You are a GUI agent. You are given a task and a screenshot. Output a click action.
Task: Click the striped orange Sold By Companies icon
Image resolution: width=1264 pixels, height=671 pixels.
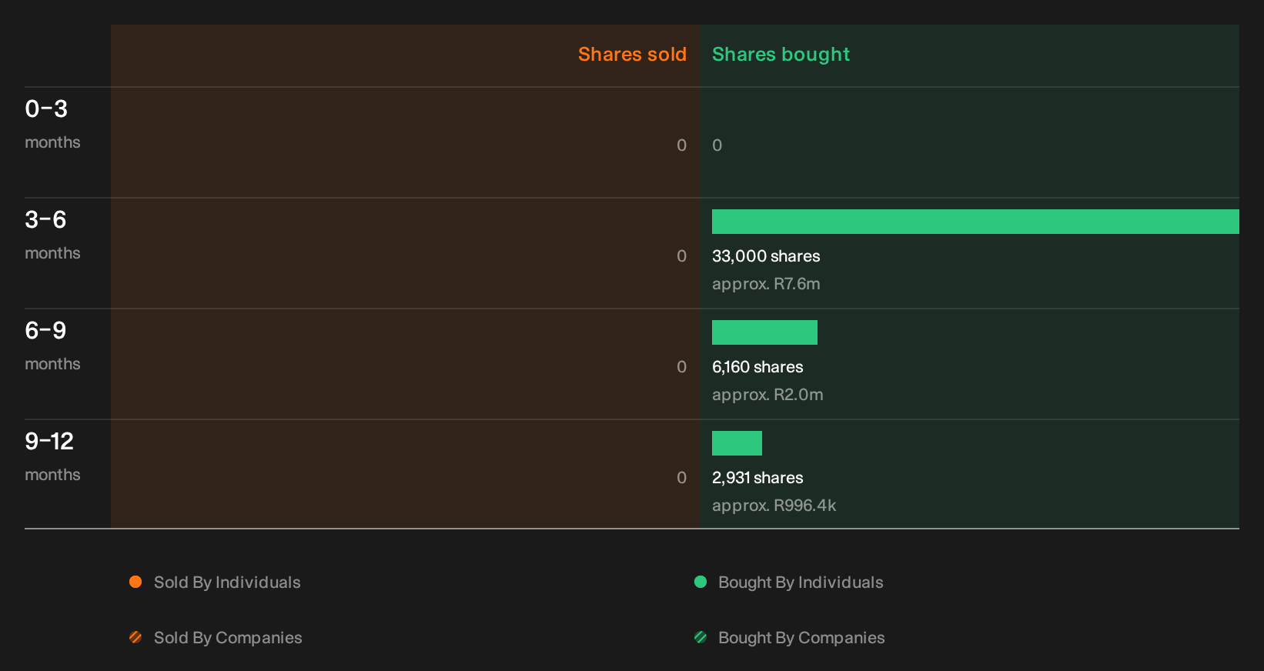click(x=135, y=637)
